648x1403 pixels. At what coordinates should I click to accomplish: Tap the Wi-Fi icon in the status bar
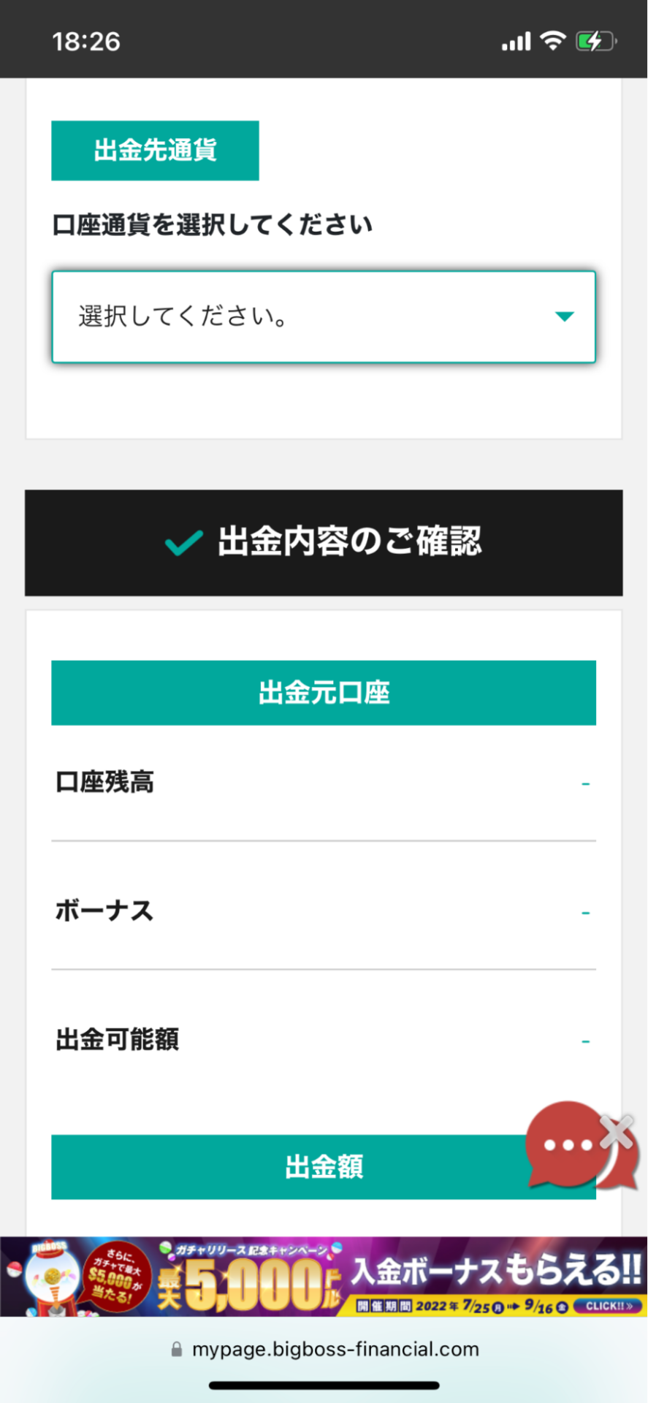point(553,41)
